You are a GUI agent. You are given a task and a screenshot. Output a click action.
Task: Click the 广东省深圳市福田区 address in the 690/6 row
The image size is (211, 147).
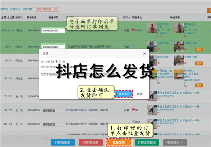(x=89, y=46)
